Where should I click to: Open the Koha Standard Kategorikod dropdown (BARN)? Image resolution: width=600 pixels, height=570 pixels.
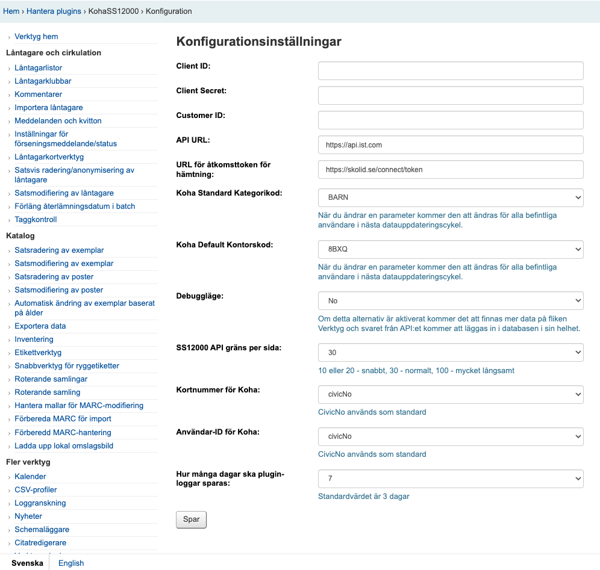[x=451, y=197]
